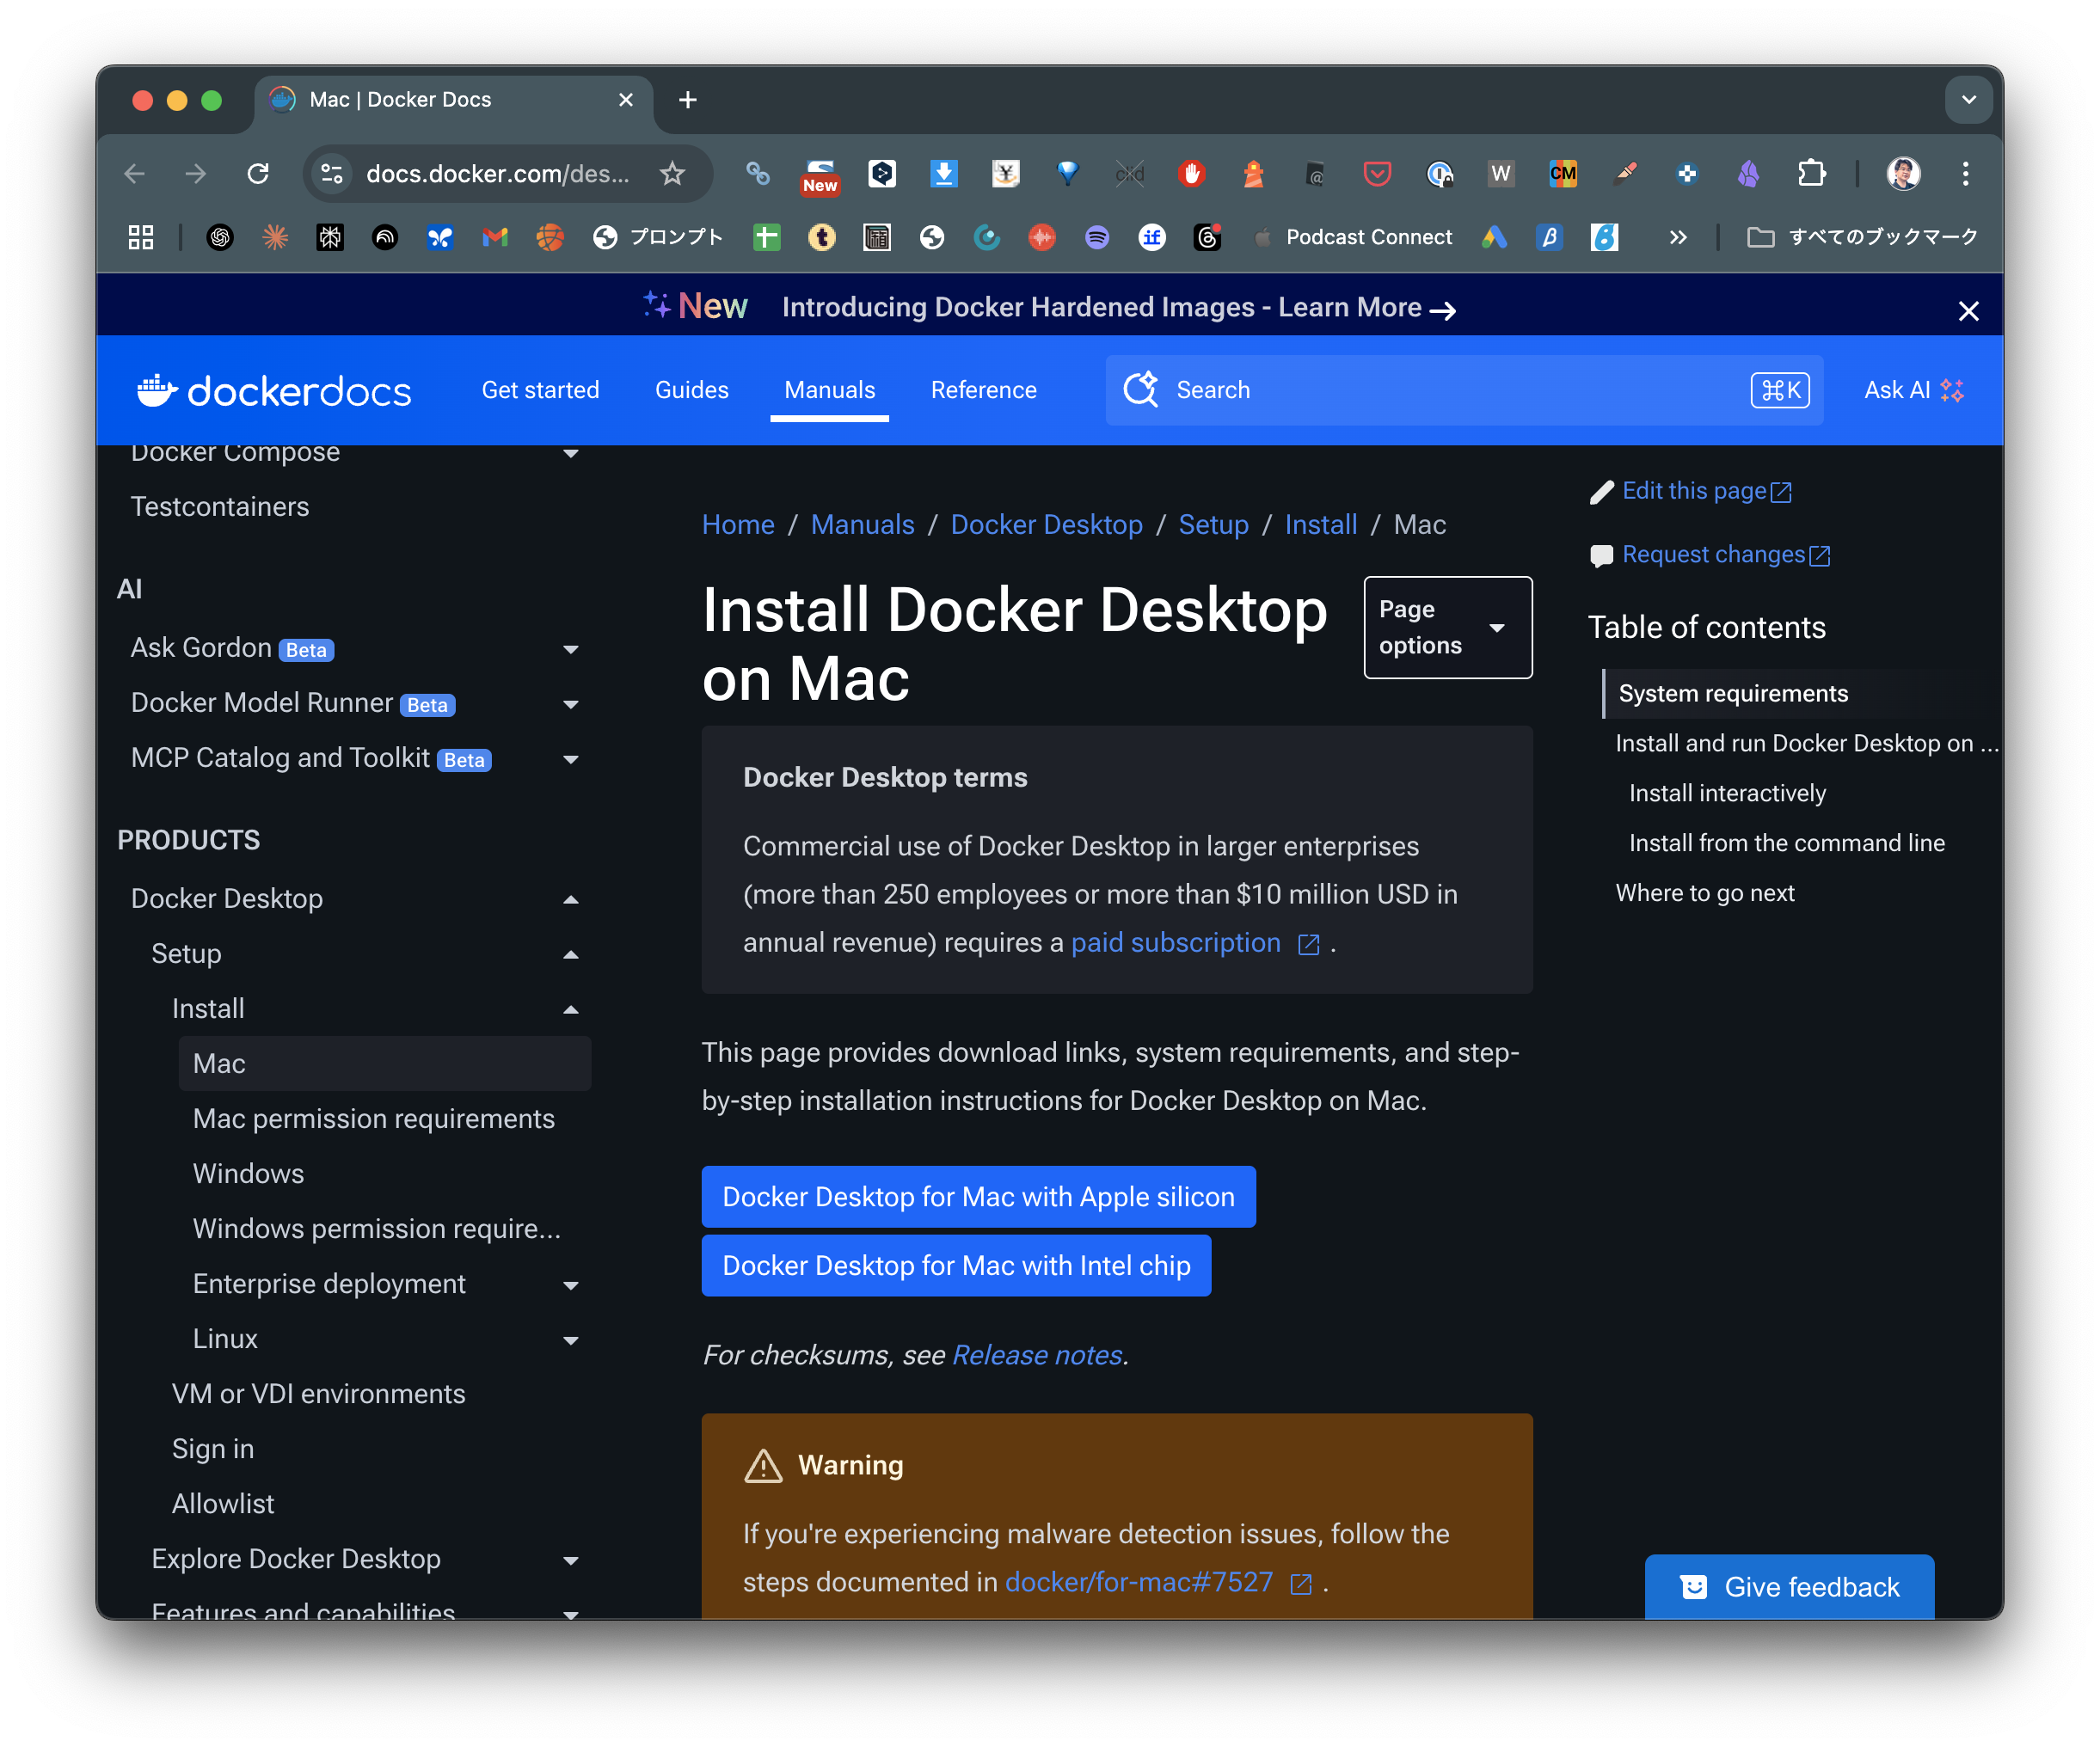2100x1747 pixels.
Task: Select Windows in the sidebar
Action: coord(248,1174)
